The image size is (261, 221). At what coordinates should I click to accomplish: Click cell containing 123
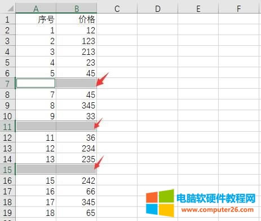(77, 40)
